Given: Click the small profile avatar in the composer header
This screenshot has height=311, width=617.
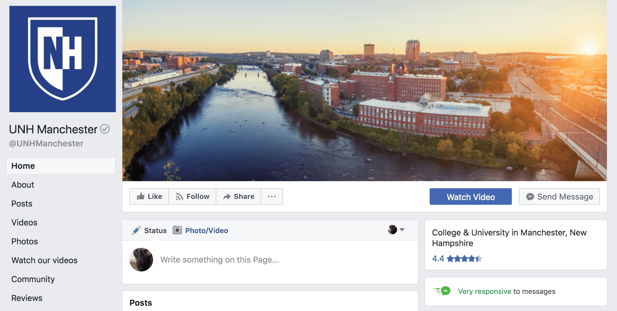Looking at the screenshot, I should pyautogui.click(x=392, y=230).
